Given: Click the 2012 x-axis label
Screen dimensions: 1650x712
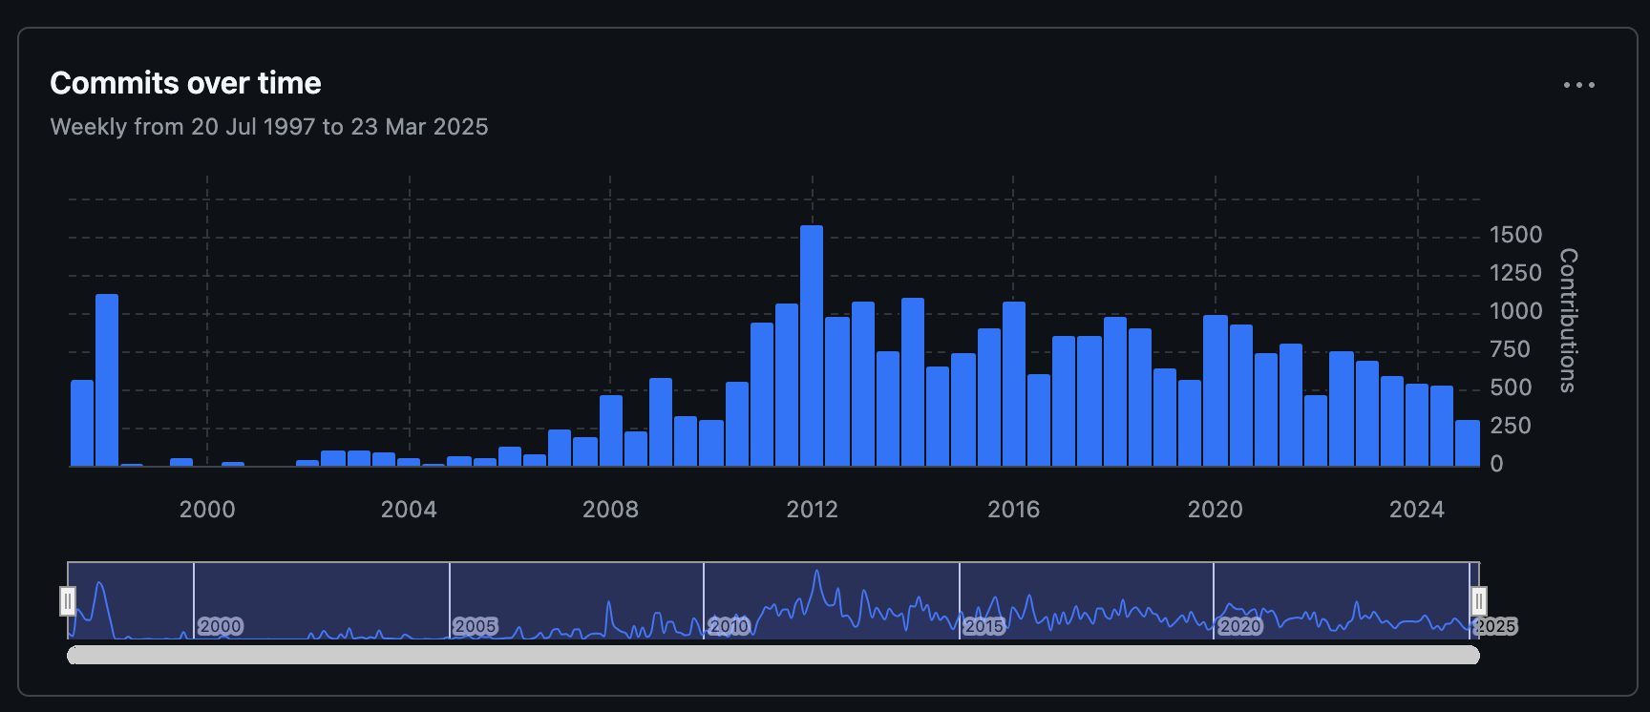Looking at the screenshot, I should point(812,510).
